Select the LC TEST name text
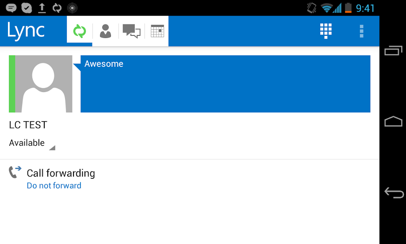406x244 pixels. (28, 125)
